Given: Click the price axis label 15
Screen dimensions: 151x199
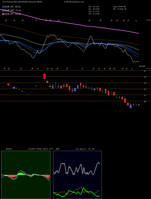Looking at the screenshot, I should point(145,71).
